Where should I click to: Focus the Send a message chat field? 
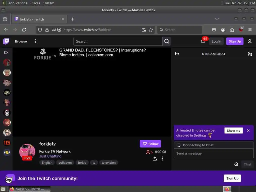click(x=213, y=153)
